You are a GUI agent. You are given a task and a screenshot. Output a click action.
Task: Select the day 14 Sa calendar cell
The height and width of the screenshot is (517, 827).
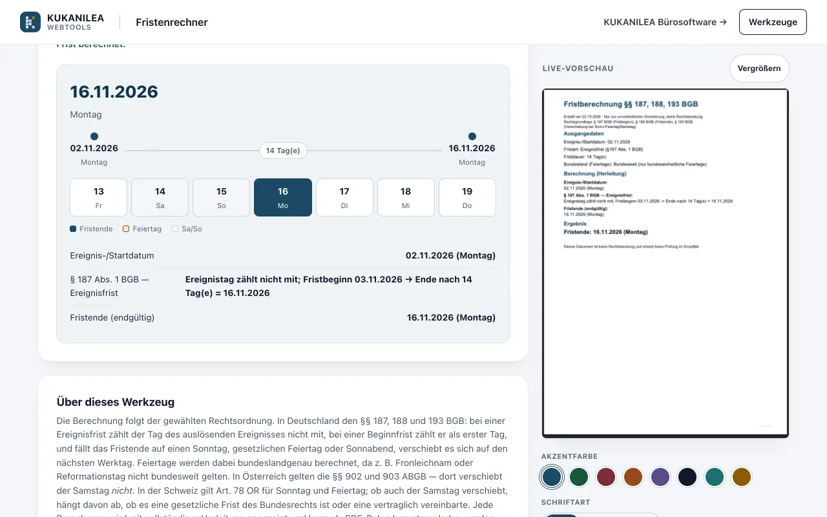160,197
